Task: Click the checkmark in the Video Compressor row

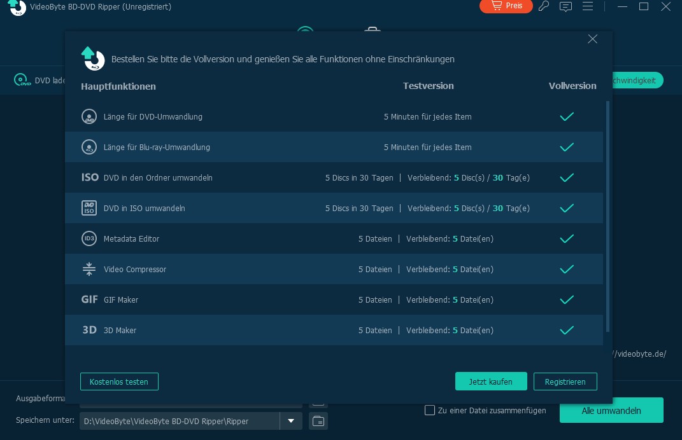Action: pyautogui.click(x=567, y=269)
